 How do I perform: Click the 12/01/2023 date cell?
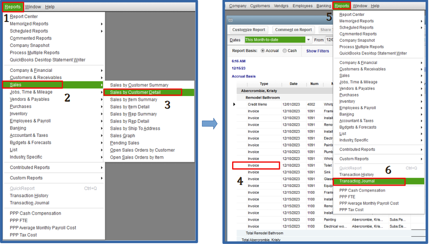pyautogui.click(x=291, y=104)
